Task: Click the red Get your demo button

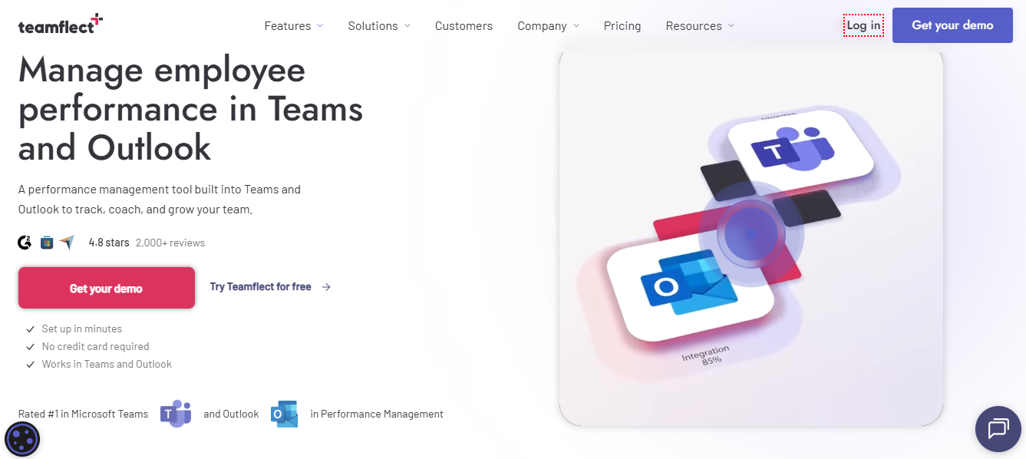Action: coord(107,288)
